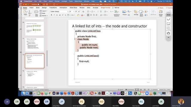Image resolution: width=191 pixels, height=107 pixels.
Task: Click the New Slide icon
Action: point(36,12)
